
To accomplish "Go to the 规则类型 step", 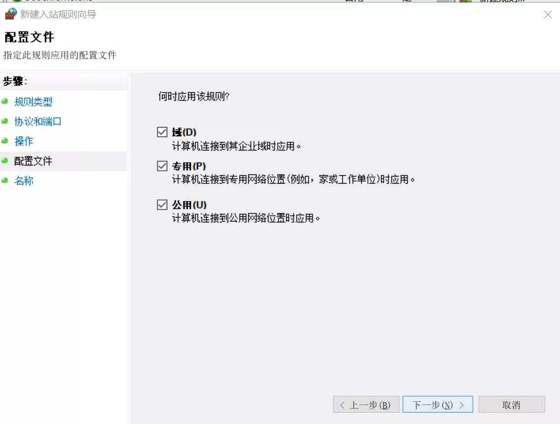I will coord(34,102).
